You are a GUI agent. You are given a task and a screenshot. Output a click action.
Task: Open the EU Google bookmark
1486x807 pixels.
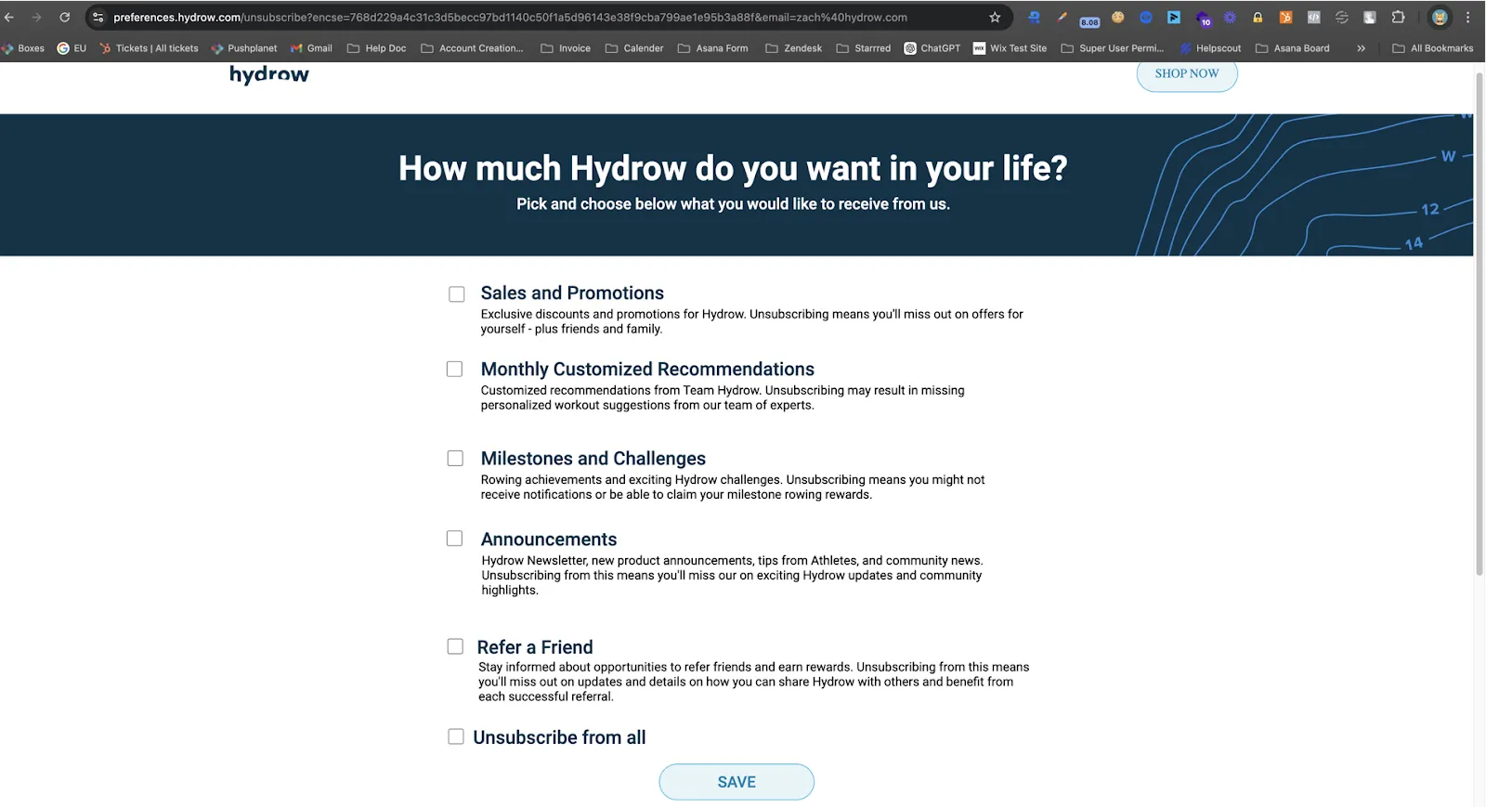click(x=72, y=48)
